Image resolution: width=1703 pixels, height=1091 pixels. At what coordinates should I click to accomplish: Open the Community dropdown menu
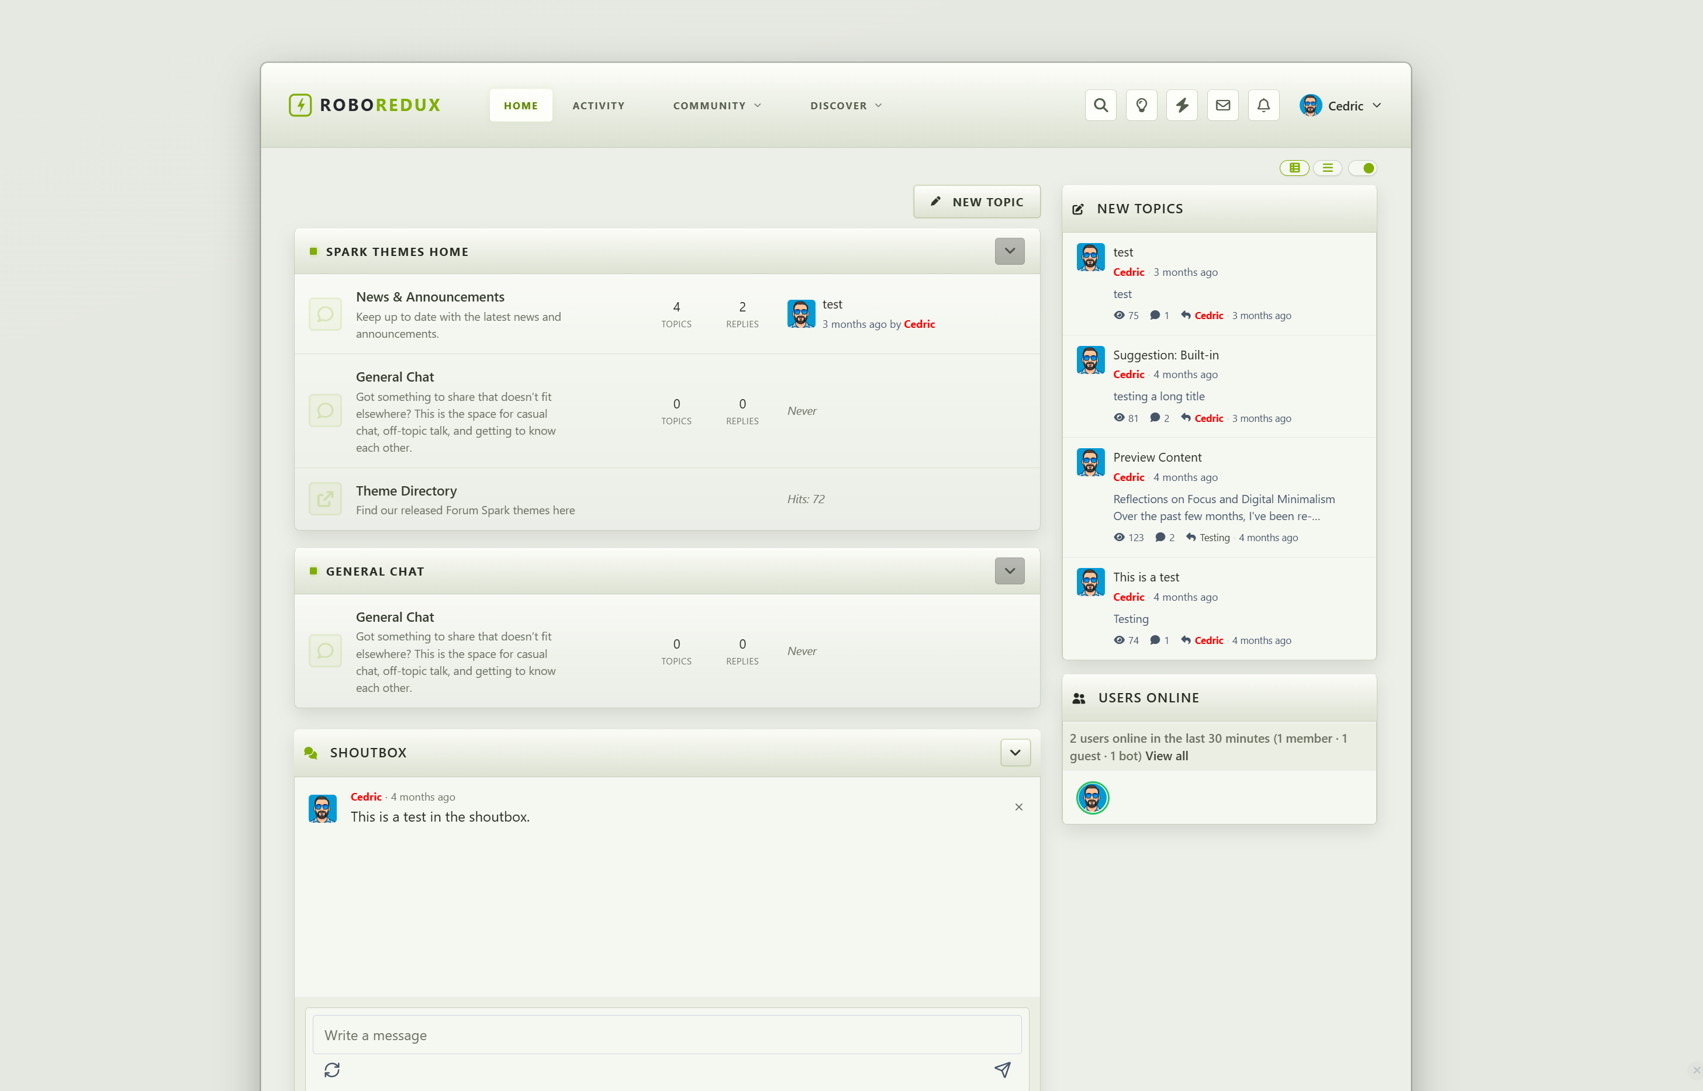point(717,106)
